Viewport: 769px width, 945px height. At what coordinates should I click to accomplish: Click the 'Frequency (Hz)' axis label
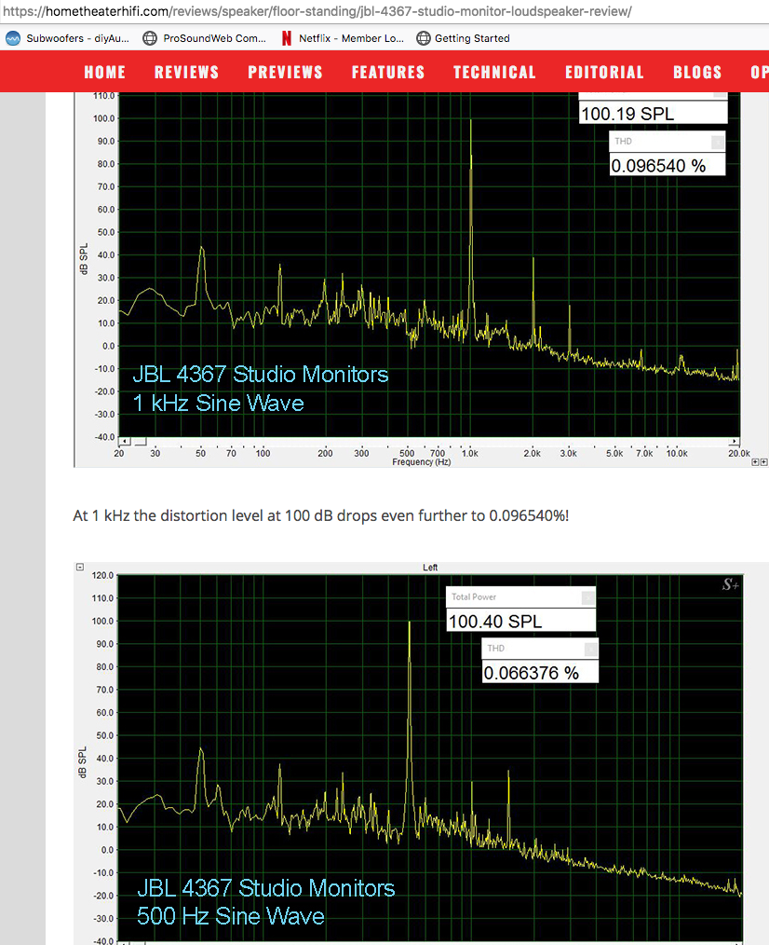(x=422, y=462)
